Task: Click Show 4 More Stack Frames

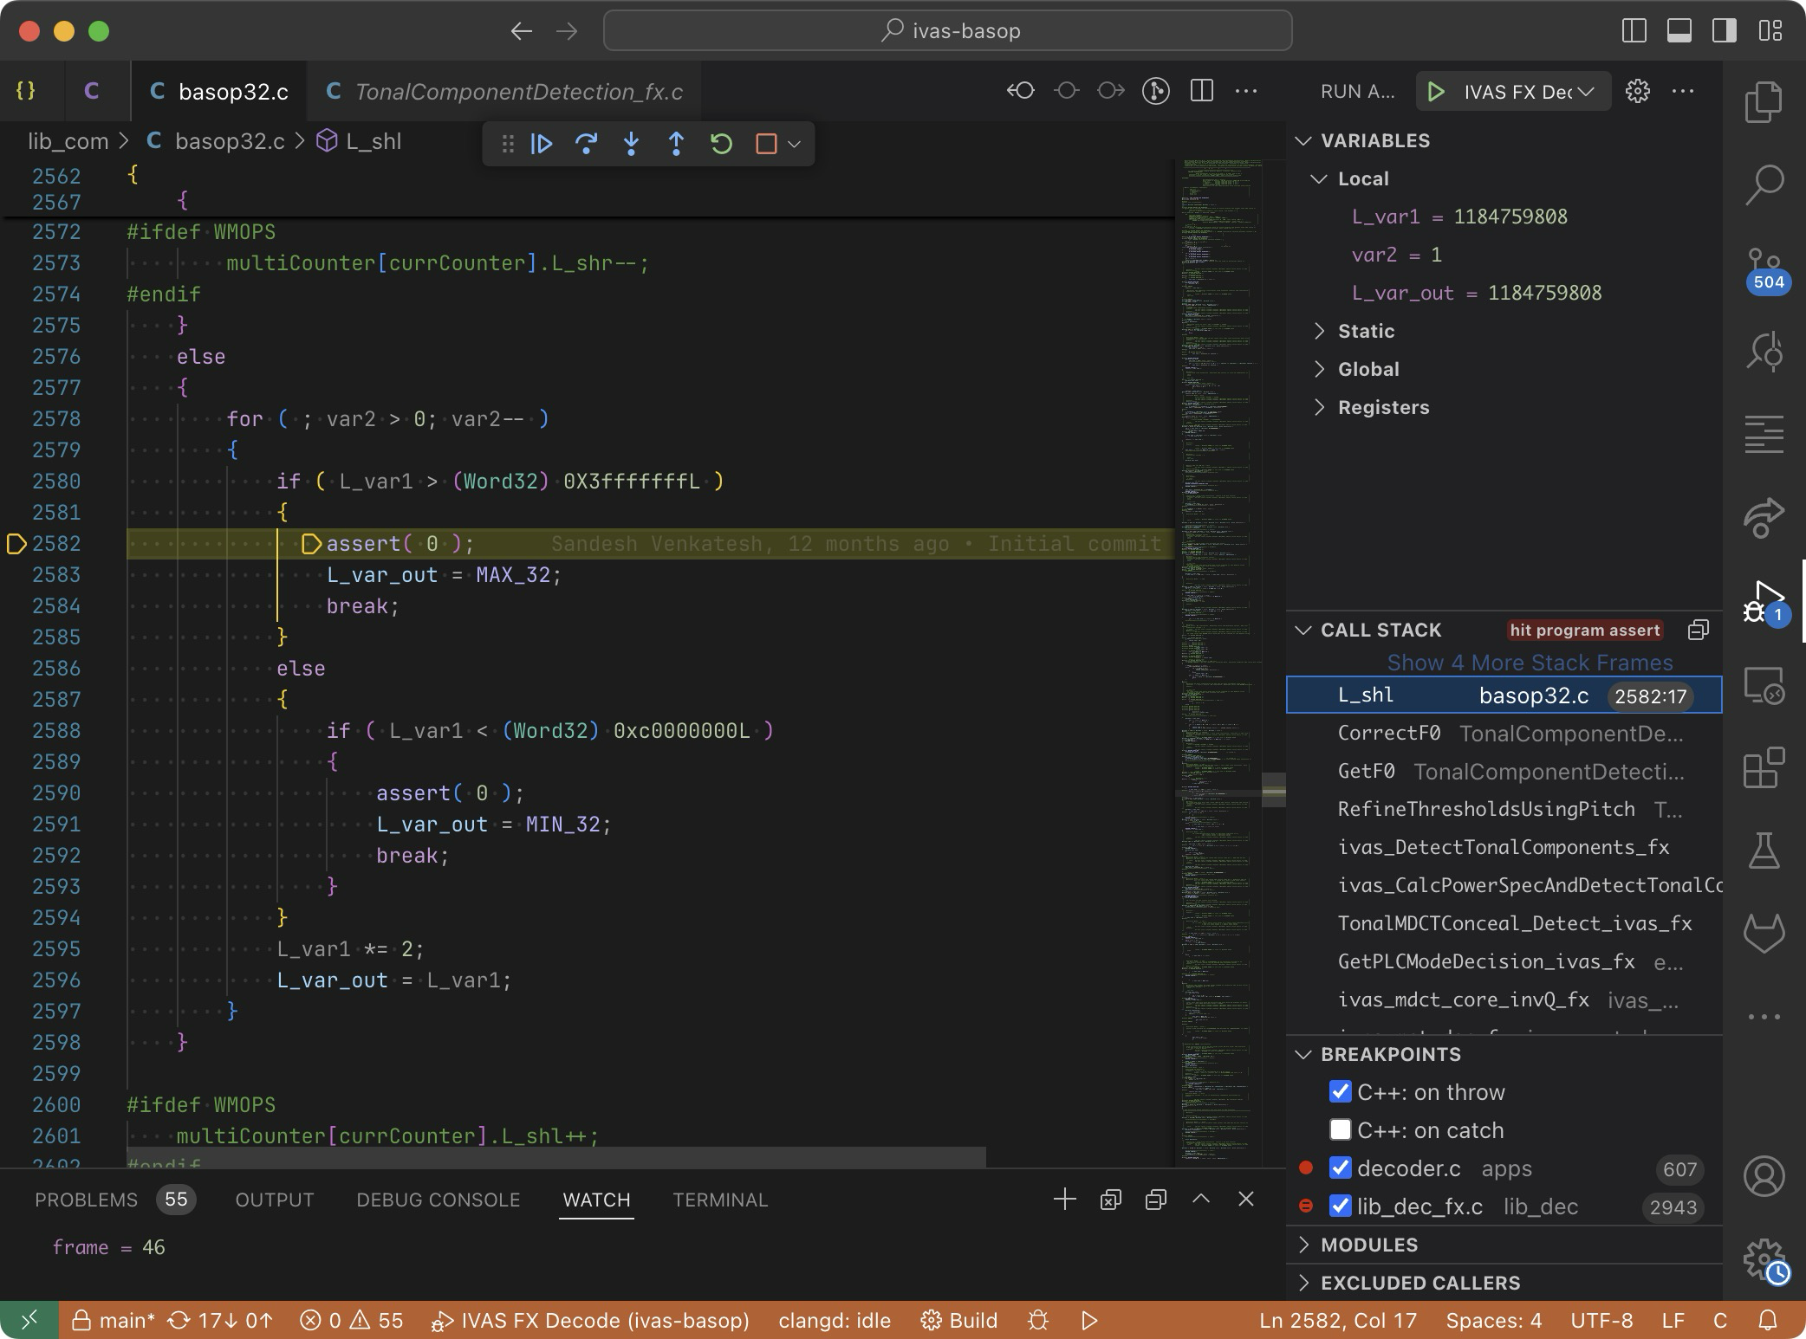Action: 1530,663
